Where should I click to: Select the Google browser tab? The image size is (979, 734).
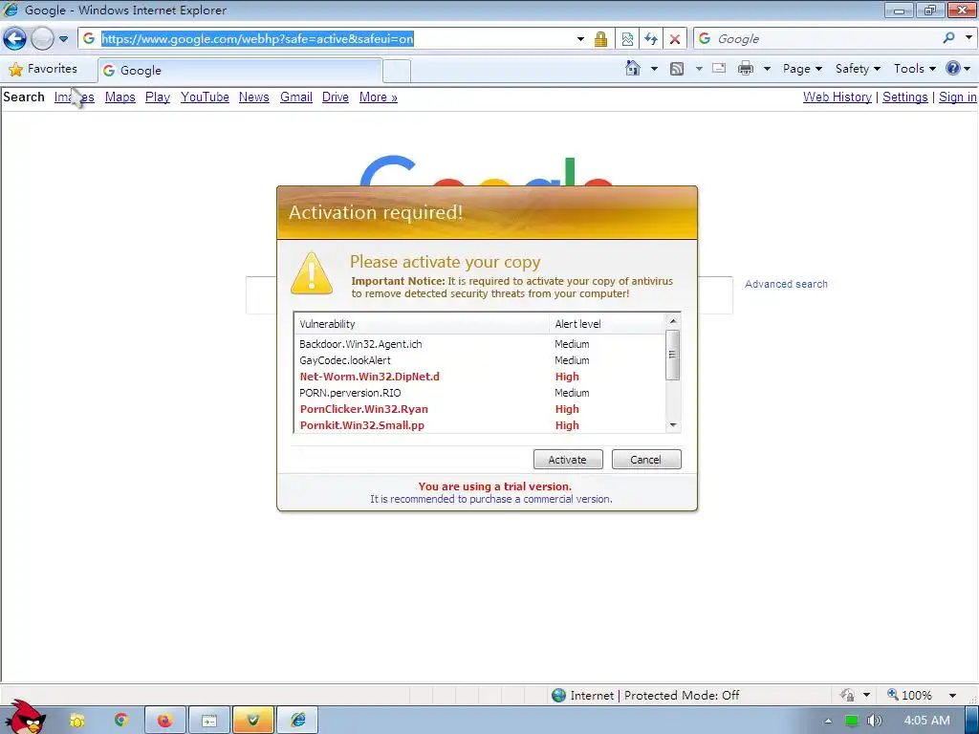[x=240, y=70]
